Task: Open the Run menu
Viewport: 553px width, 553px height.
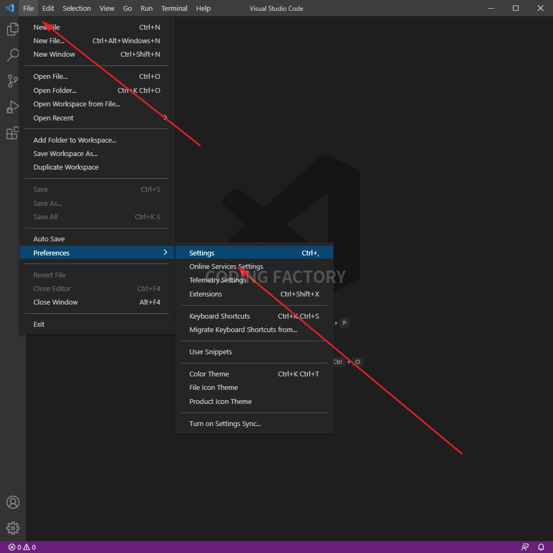Action: pyautogui.click(x=146, y=8)
